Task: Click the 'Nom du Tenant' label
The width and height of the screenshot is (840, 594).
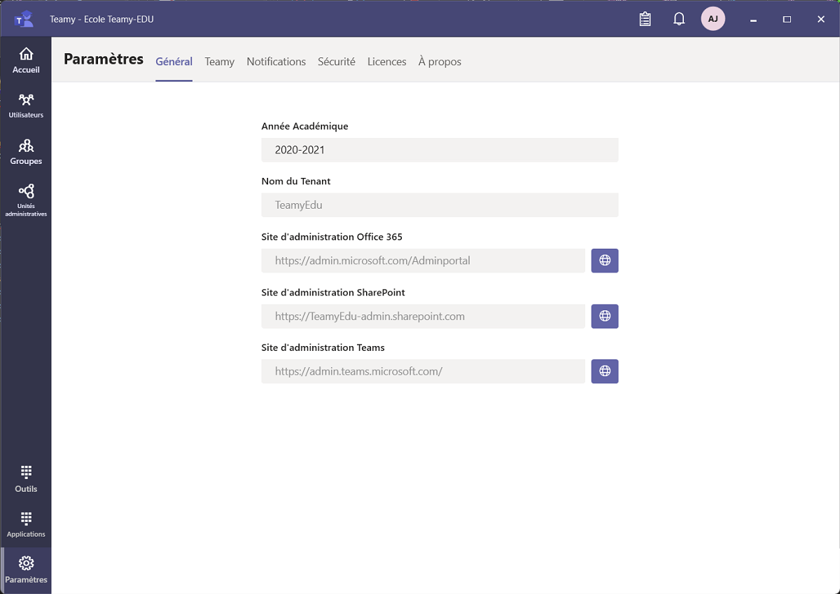Action: click(x=296, y=181)
